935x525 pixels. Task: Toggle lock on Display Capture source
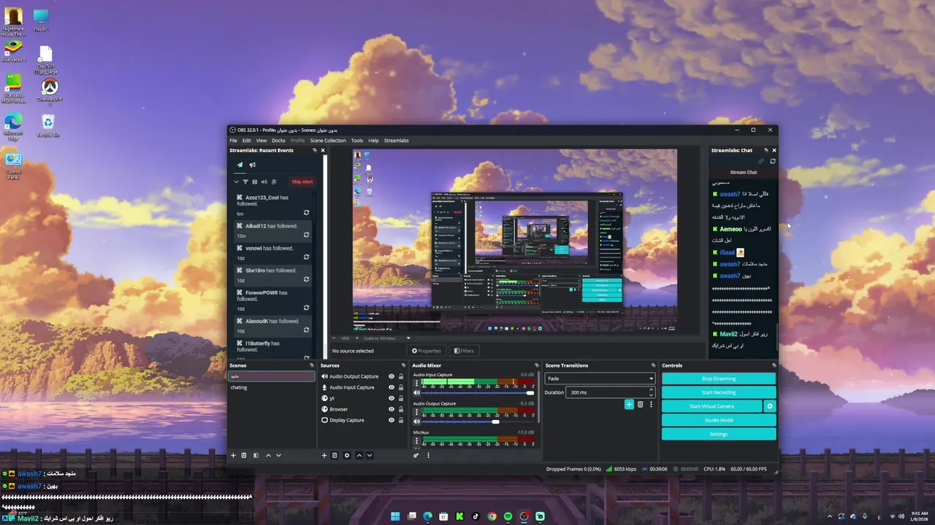tap(400, 420)
